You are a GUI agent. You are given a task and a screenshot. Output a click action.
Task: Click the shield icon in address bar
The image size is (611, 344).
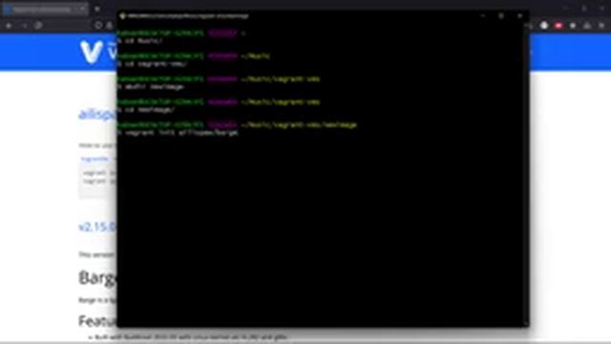click(98, 26)
